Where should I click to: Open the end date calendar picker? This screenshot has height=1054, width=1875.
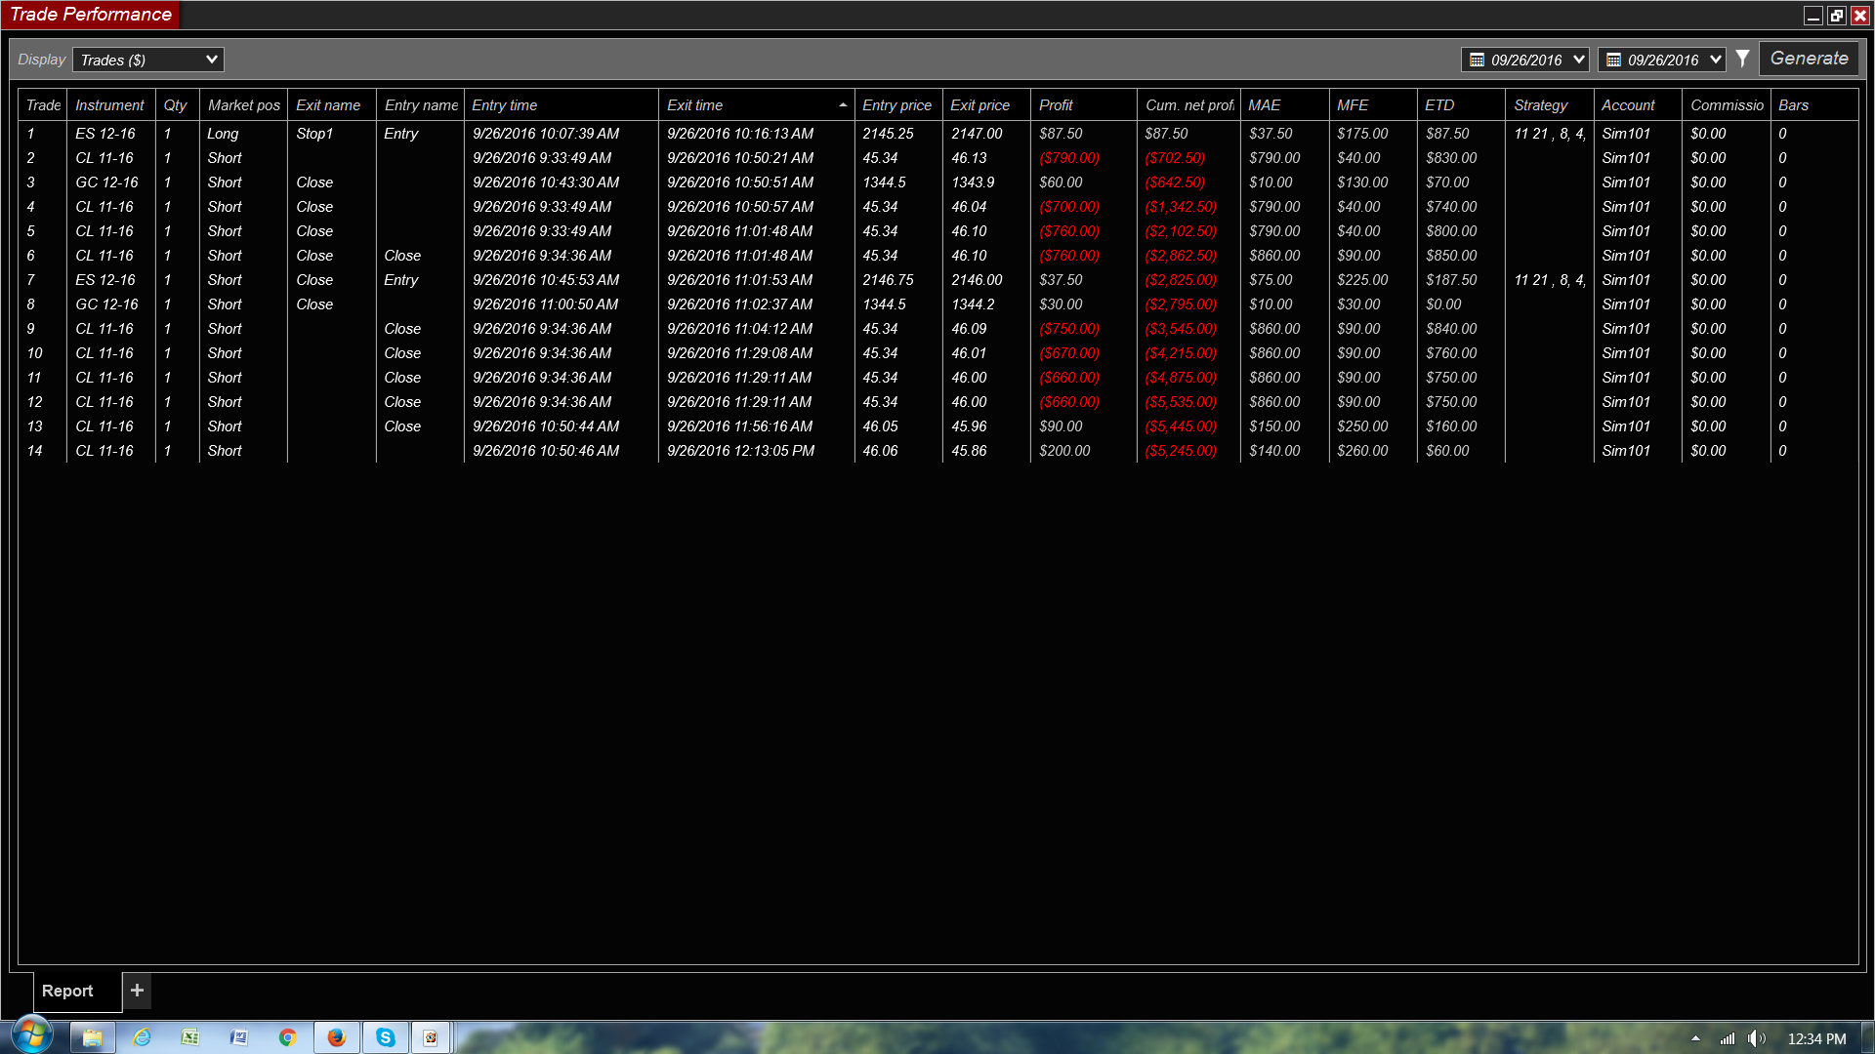click(x=1613, y=60)
